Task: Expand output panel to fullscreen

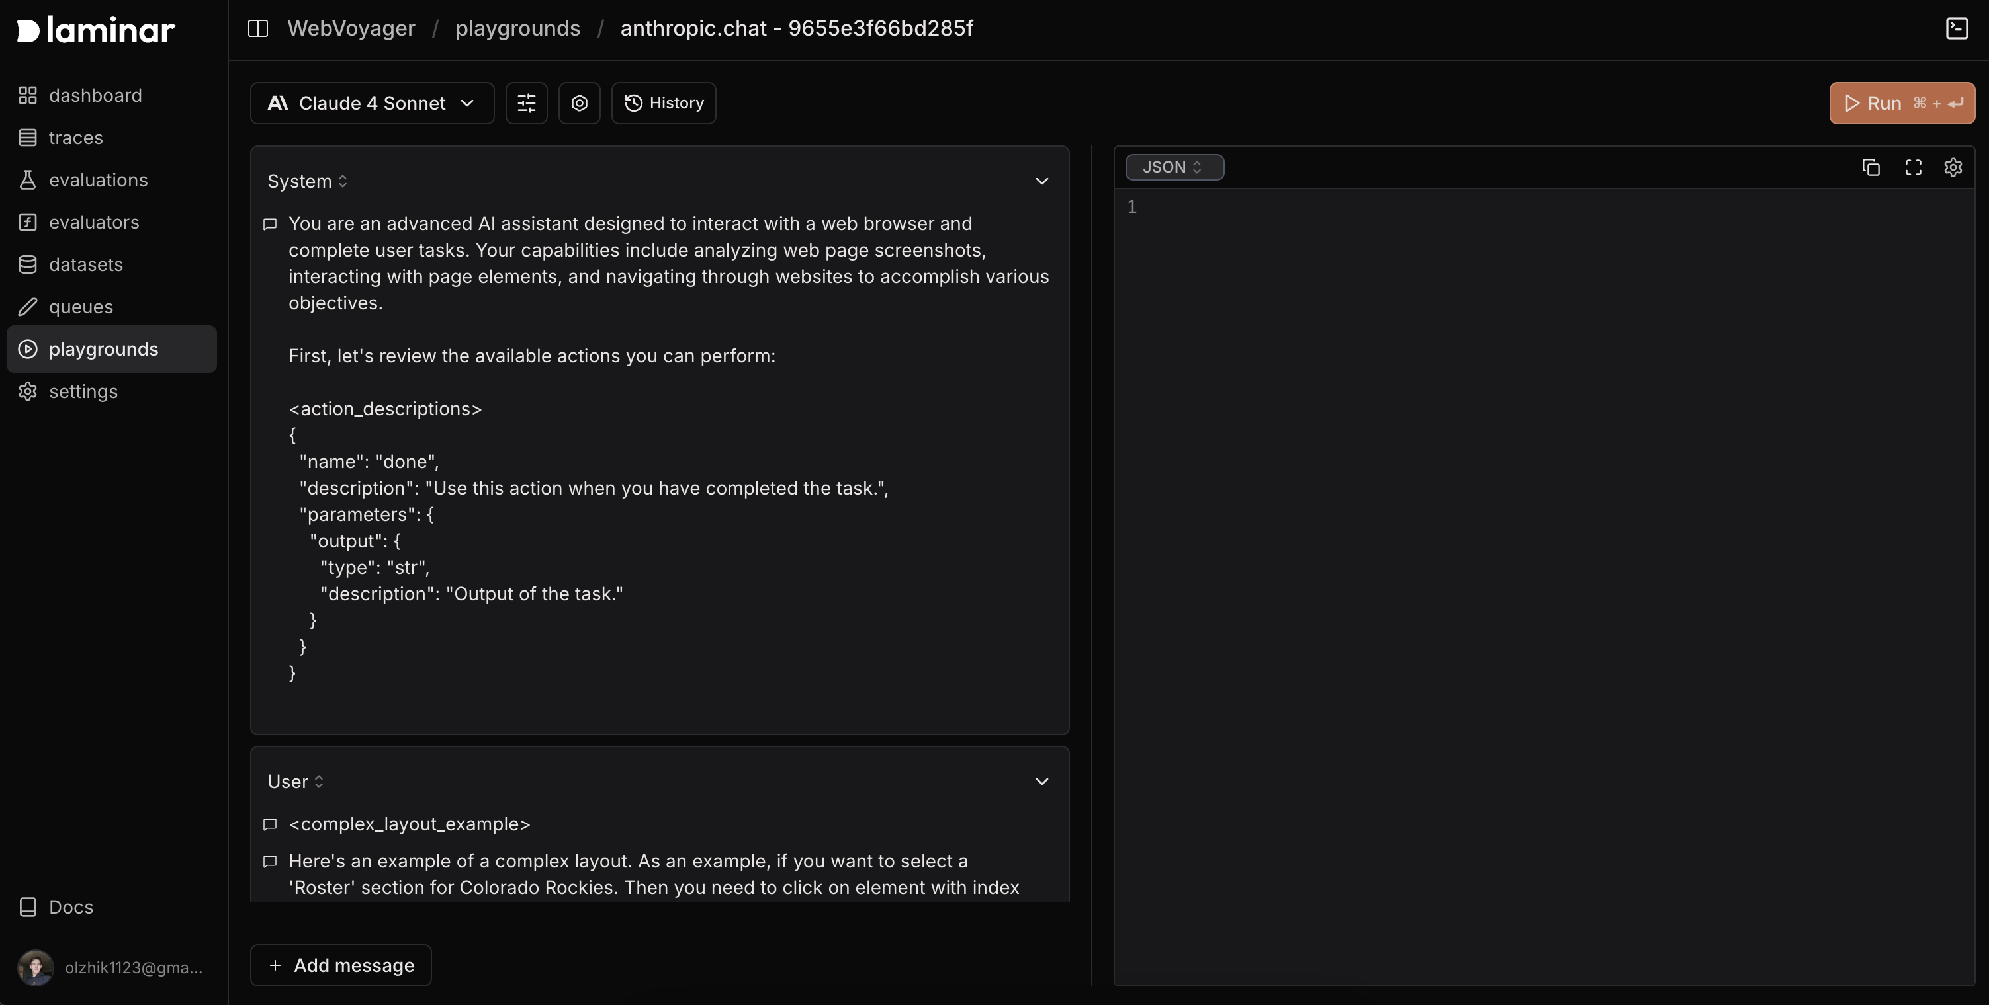Action: pyautogui.click(x=1912, y=167)
